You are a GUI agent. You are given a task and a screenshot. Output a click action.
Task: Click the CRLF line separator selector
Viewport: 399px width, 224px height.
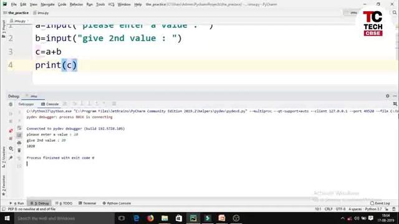[329, 209]
